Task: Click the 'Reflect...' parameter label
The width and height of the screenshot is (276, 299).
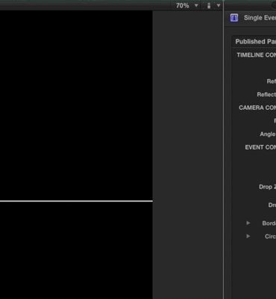Action: coord(266,94)
